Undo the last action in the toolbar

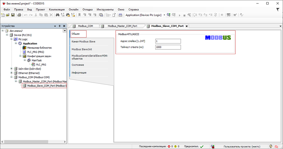coord(26,15)
